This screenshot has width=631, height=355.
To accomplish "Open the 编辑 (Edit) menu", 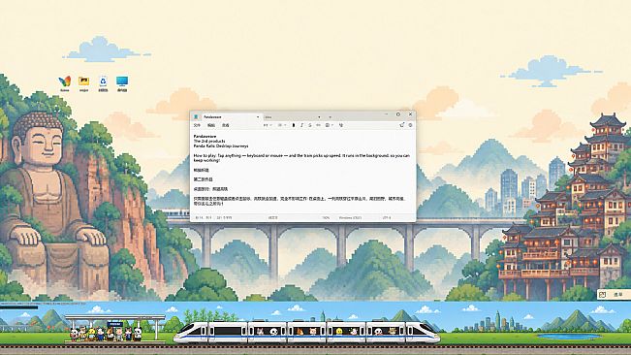I will pyautogui.click(x=211, y=125).
